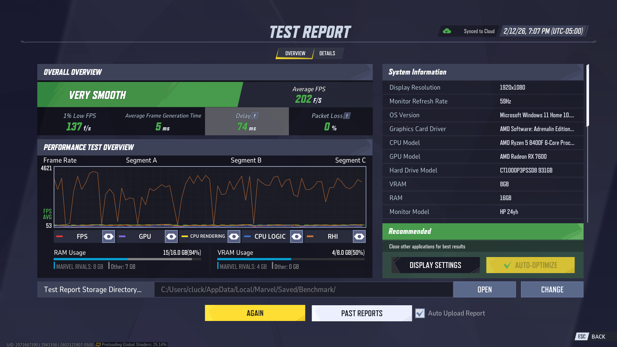Click the Delay 74 ms panel

[x=247, y=121]
